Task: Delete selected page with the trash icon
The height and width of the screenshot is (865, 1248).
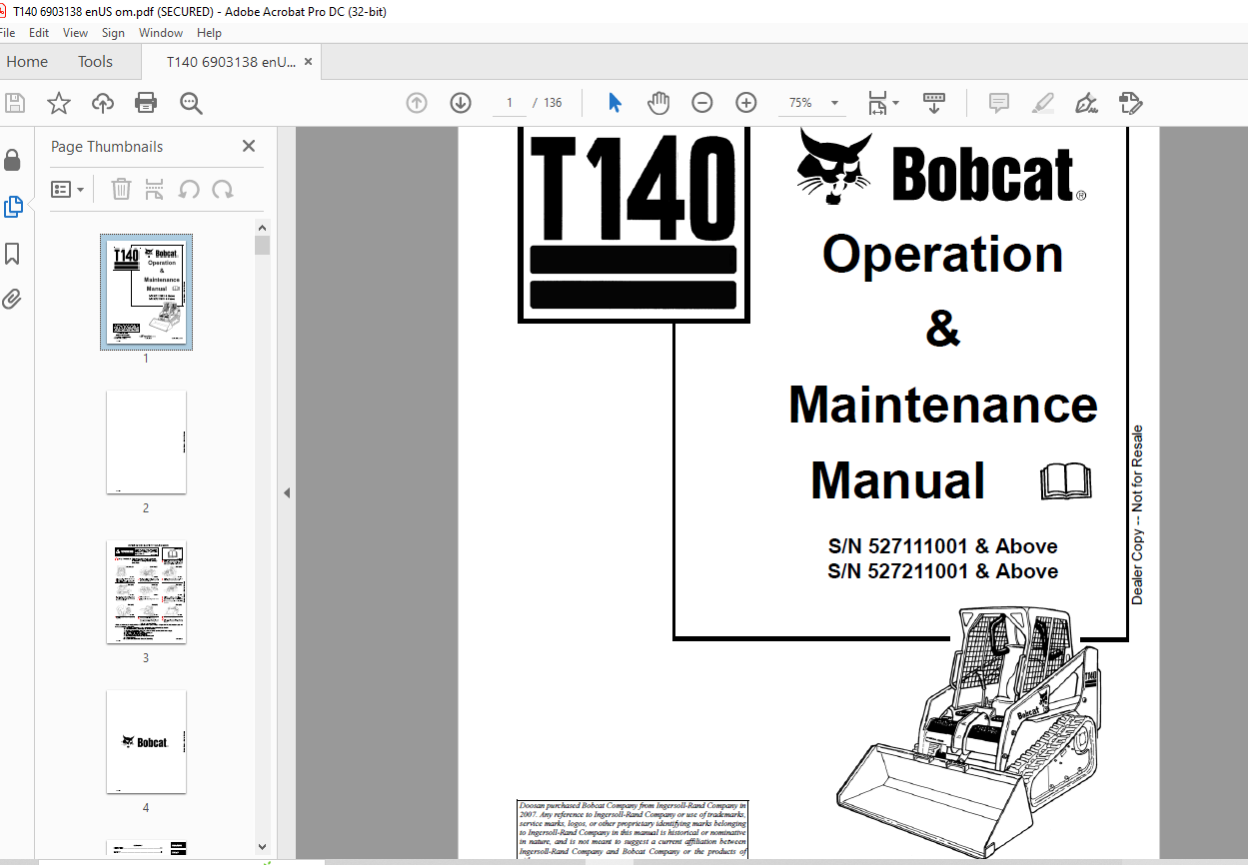Action: coord(121,189)
